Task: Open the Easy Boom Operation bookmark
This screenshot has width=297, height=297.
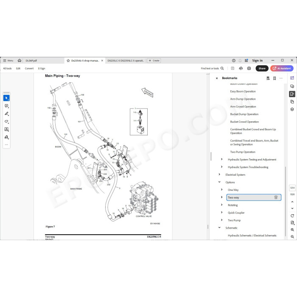Action: click(x=243, y=92)
